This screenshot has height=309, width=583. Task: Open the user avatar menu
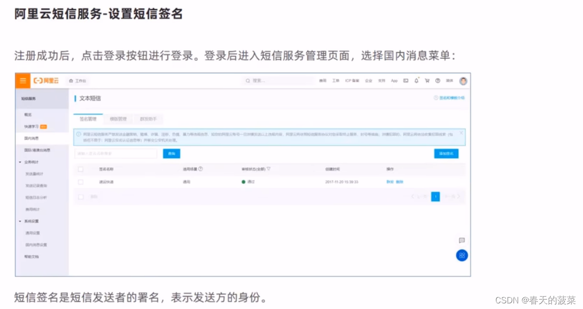coord(463,81)
